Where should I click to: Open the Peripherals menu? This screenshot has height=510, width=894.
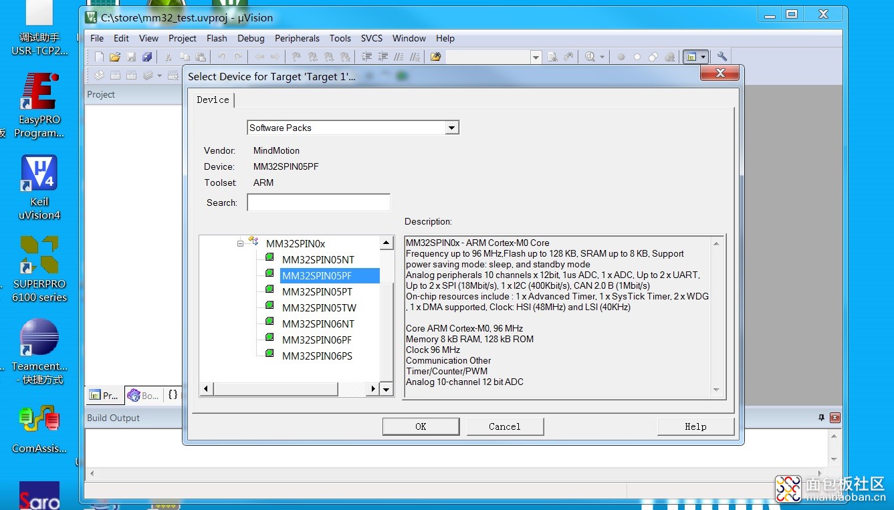(297, 38)
